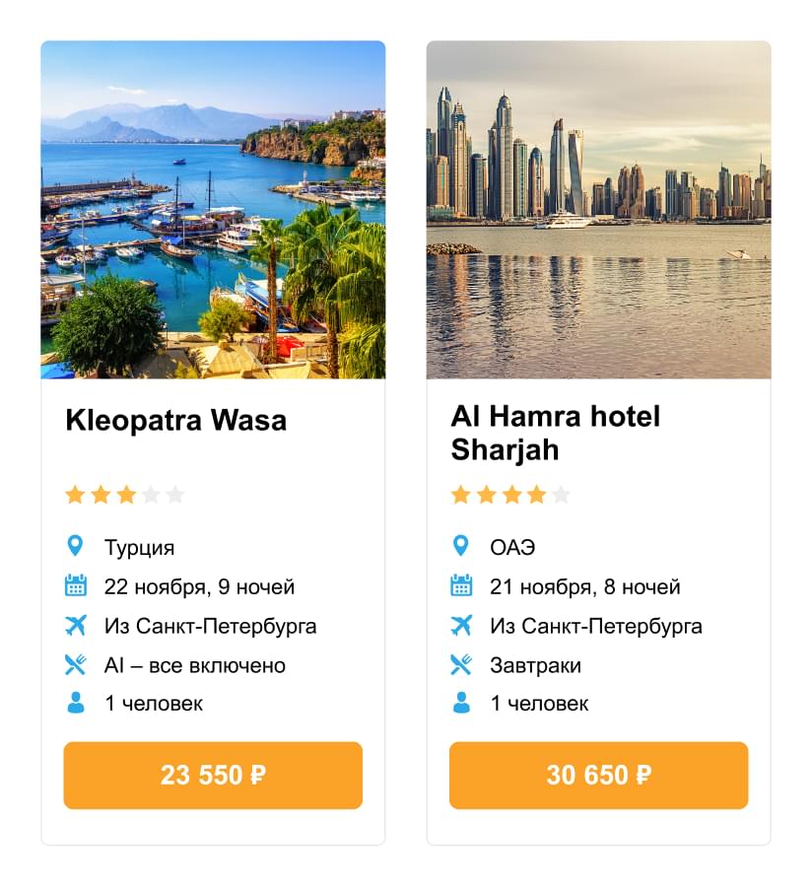This screenshot has width=812, height=887.
Task: Click the airplane icon in the Kleopatra Wasa card
Action: [76, 626]
